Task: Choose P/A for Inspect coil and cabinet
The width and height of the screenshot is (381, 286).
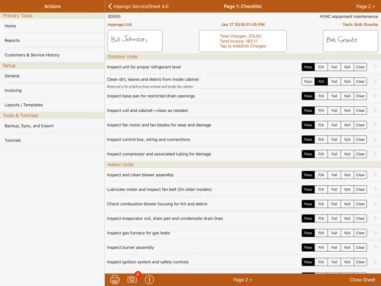Action: pyautogui.click(x=321, y=110)
